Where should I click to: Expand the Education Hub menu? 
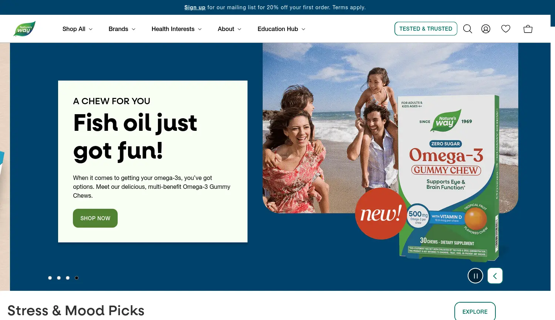(281, 29)
